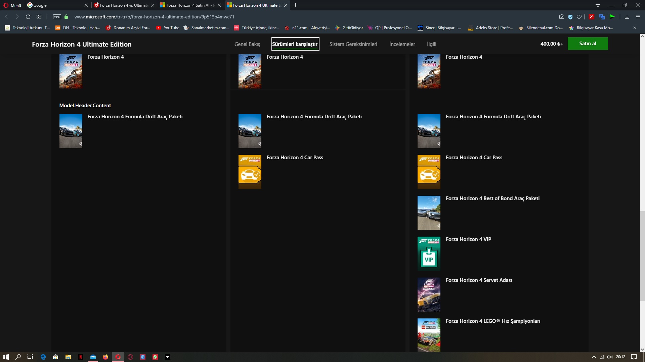This screenshot has width=645, height=362.
Task: Open DH - Teknoloji Hab... bookmark
Action: [78, 28]
